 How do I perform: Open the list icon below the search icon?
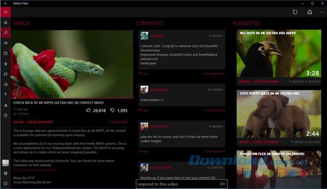pyautogui.click(x=6, y=43)
